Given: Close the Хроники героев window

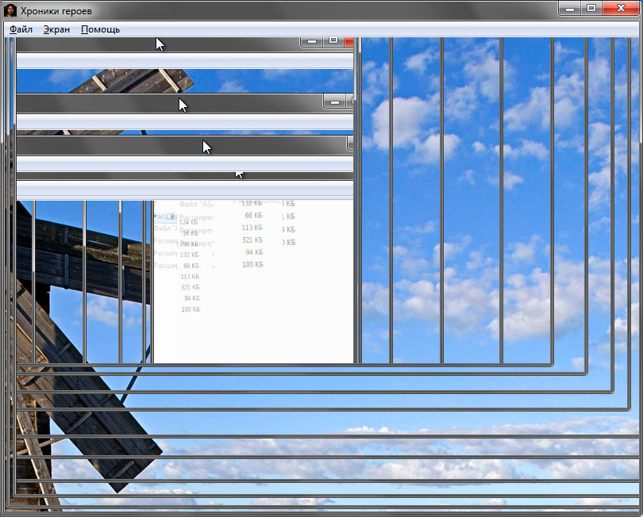Looking at the screenshot, I should point(620,9).
